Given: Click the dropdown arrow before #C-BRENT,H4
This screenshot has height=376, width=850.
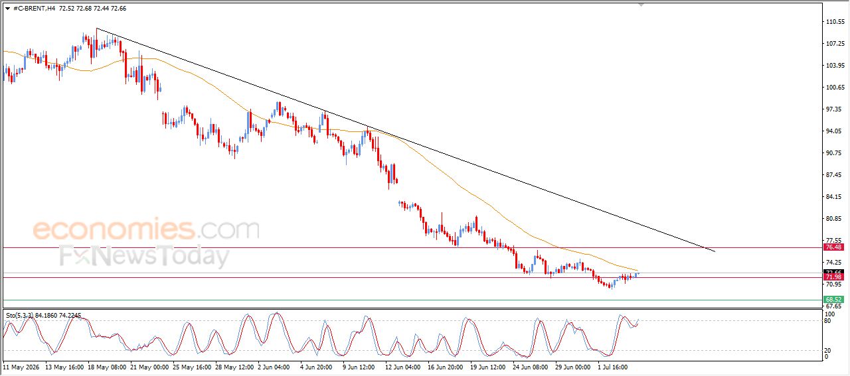Looking at the screenshot, I should [x=7, y=9].
